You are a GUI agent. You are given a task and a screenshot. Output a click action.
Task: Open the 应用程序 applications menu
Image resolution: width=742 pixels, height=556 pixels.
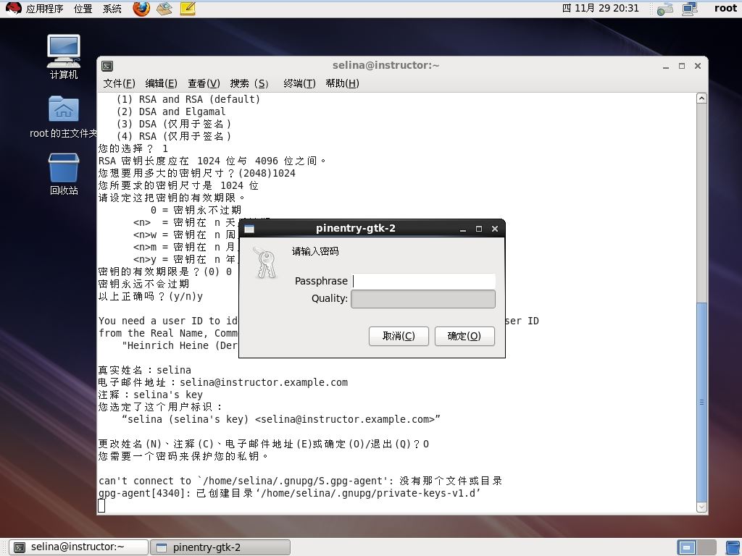point(44,9)
